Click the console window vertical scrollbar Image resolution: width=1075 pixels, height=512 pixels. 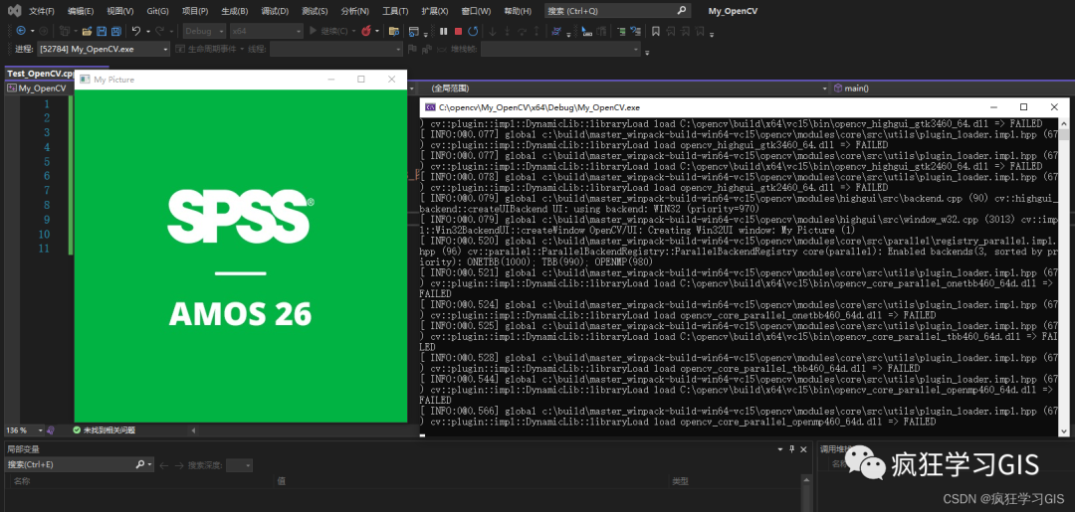coord(1063,276)
